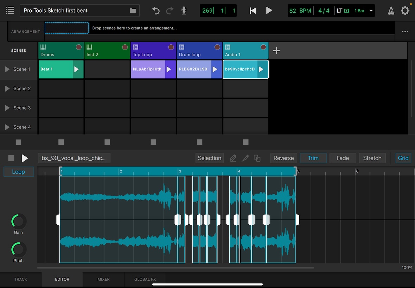415x288 pixels.
Task: Start playback with the main transport play button
Action: [269, 11]
